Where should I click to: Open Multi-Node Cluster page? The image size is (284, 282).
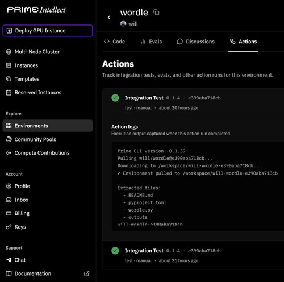click(x=37, y=52)
